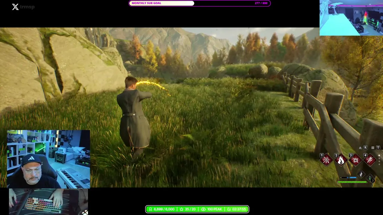
Task: Click the wisp ancient magic icon
Action: pos(361,174)
